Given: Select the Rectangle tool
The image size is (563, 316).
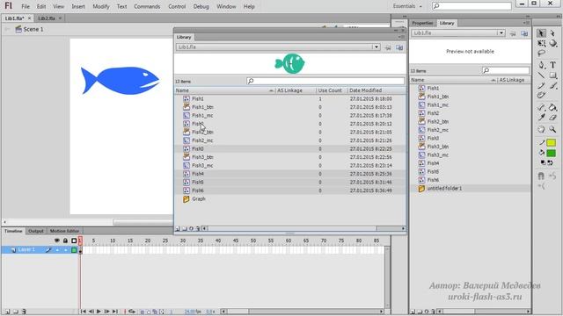Looking at the screenshot, I should [x=553, y=75].
